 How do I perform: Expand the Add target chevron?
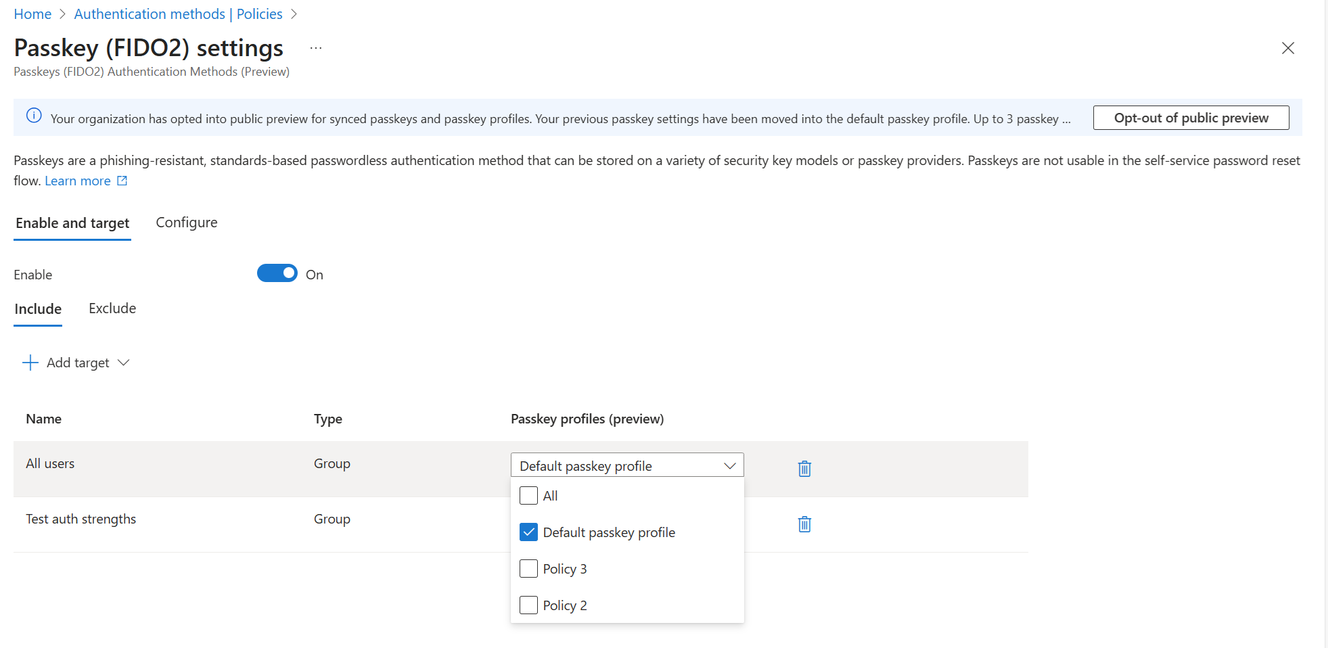click(124, 363)
